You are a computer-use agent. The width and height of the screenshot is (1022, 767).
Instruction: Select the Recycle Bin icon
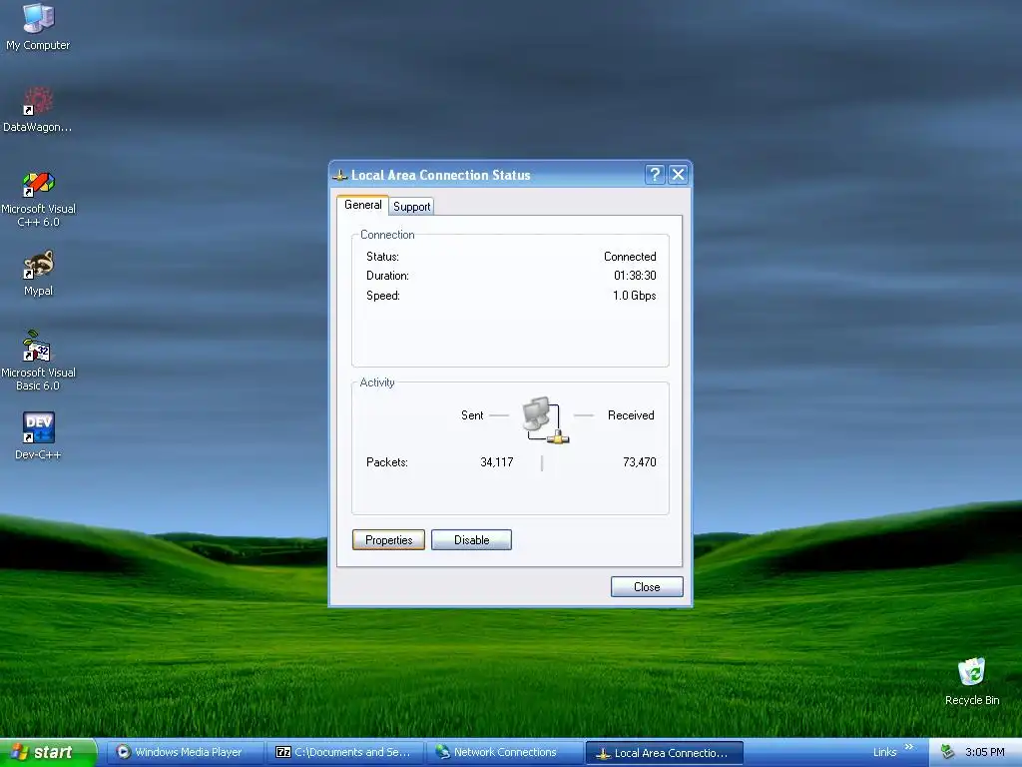(972, 681)
